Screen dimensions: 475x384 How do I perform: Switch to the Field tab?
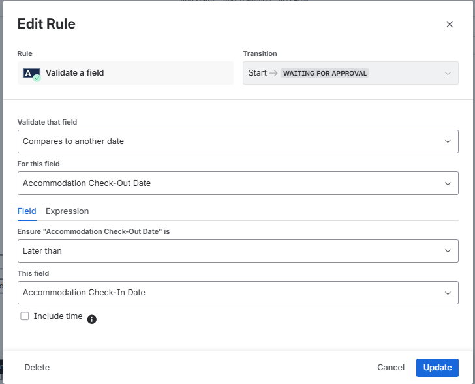(x=27, y=211)
